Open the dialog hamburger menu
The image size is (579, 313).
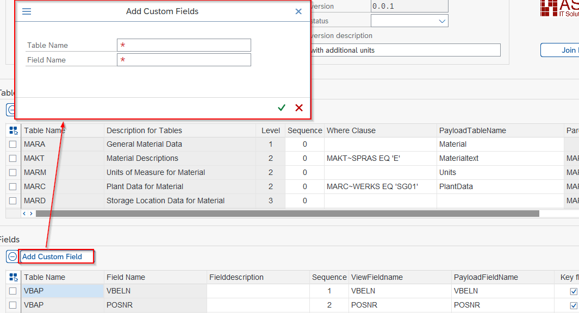[26, 11]
